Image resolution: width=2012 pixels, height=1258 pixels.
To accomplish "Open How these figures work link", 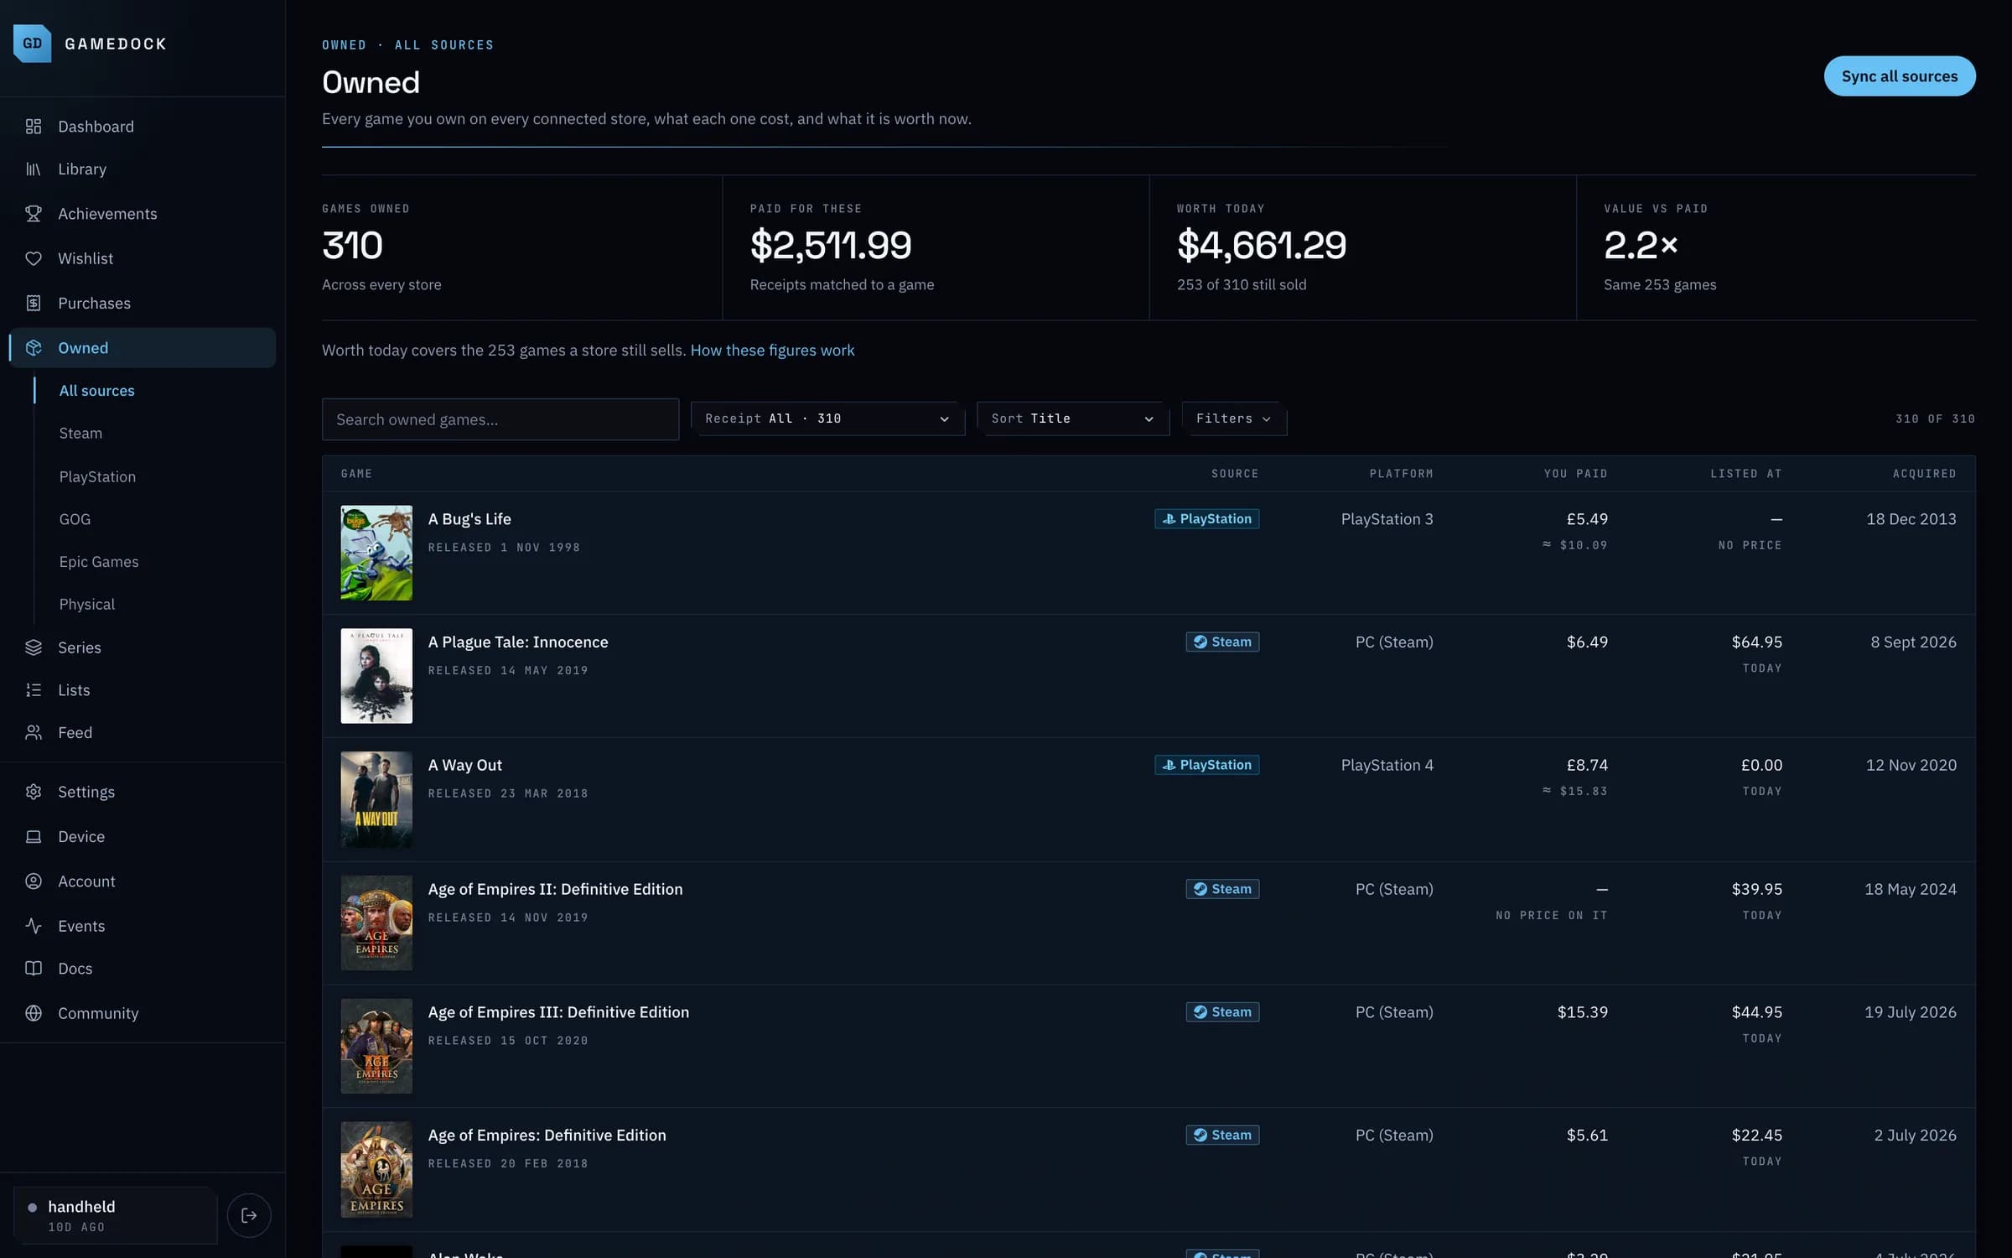I will pos(772,351).
